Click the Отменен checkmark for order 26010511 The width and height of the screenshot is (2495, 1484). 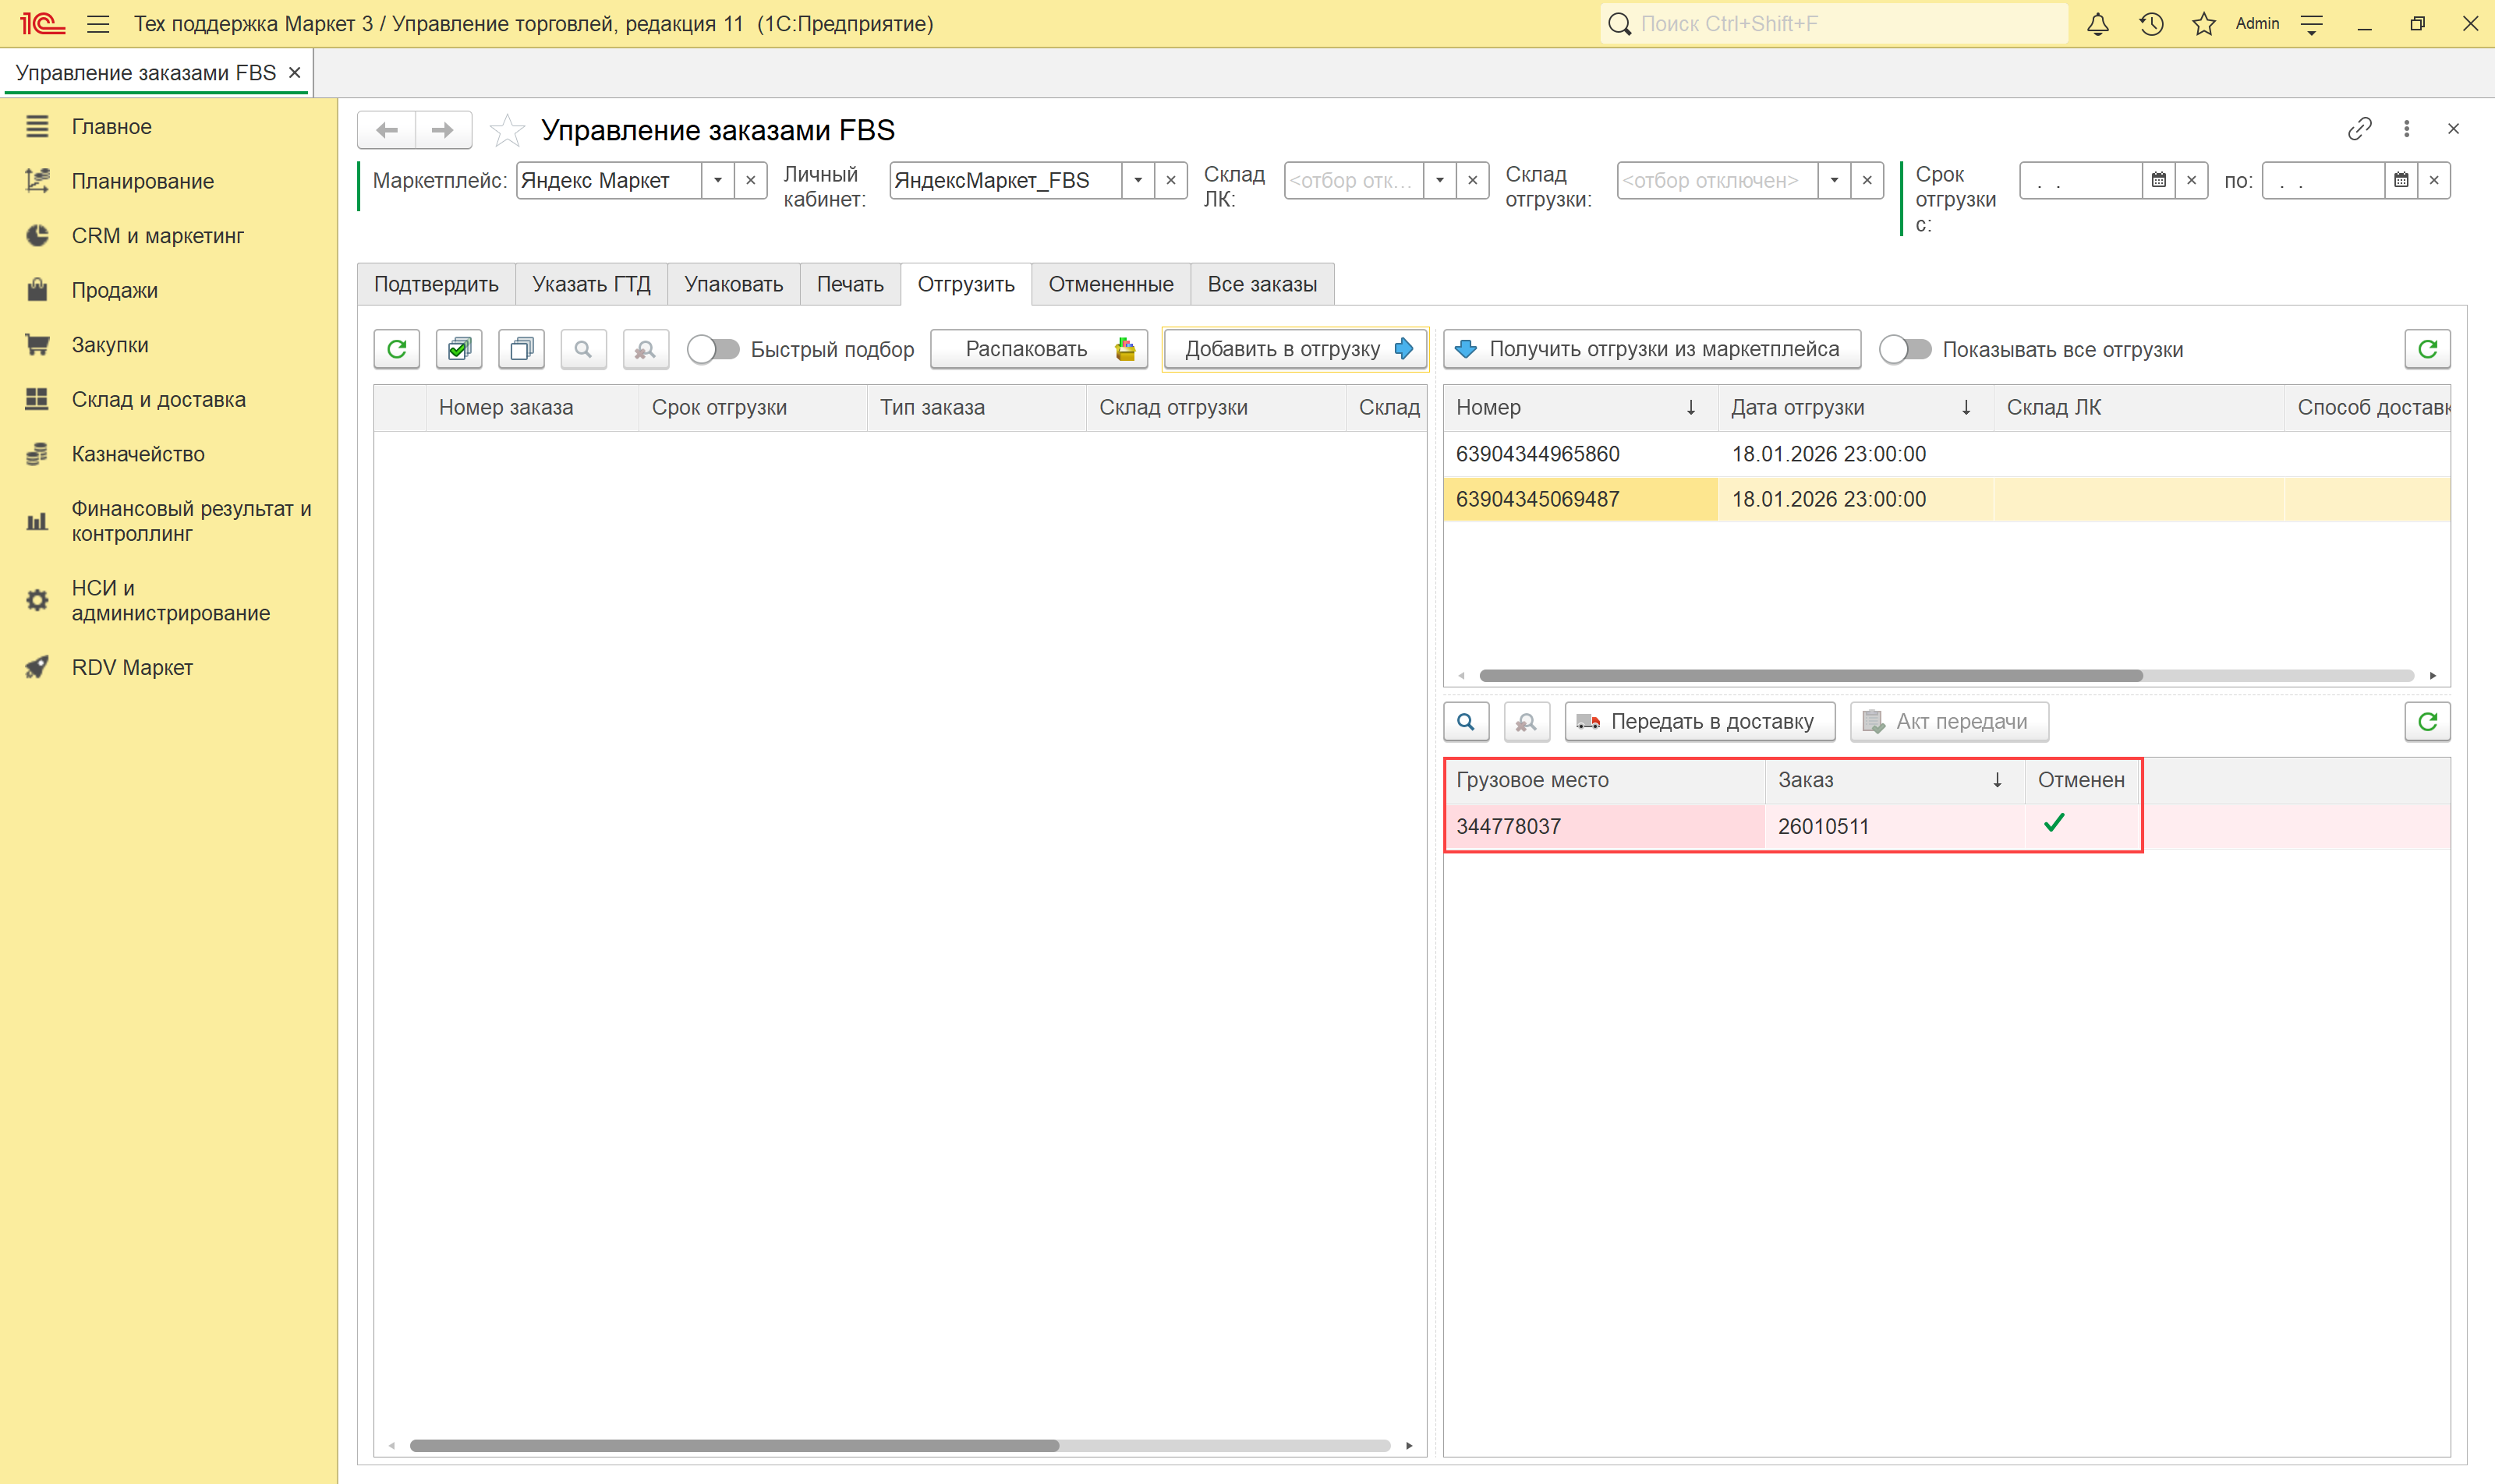[2054, 824]
